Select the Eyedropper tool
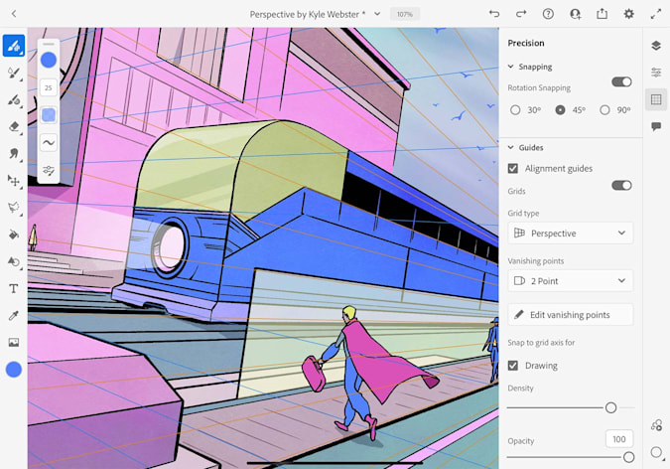The width and height of the screenshot is (670, 469). (14, 315)
